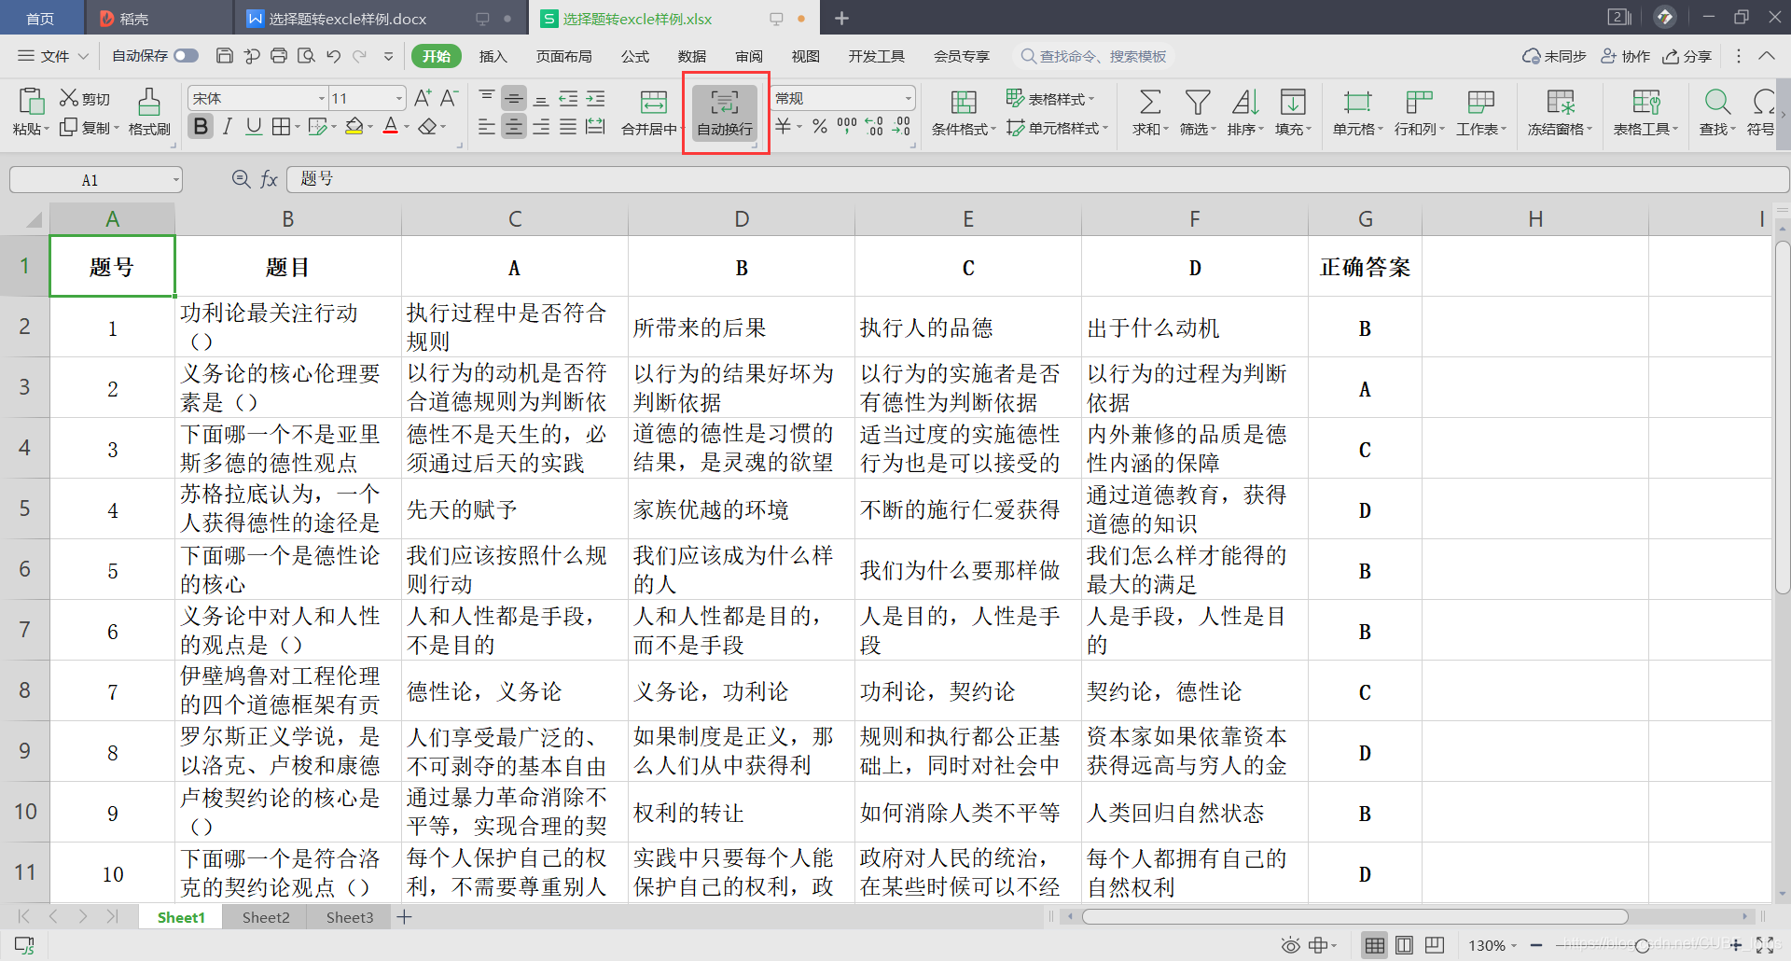Screen dimensions: 1791x961
Task: Switch to Normal view in status bar
Action: [1374, 945]
